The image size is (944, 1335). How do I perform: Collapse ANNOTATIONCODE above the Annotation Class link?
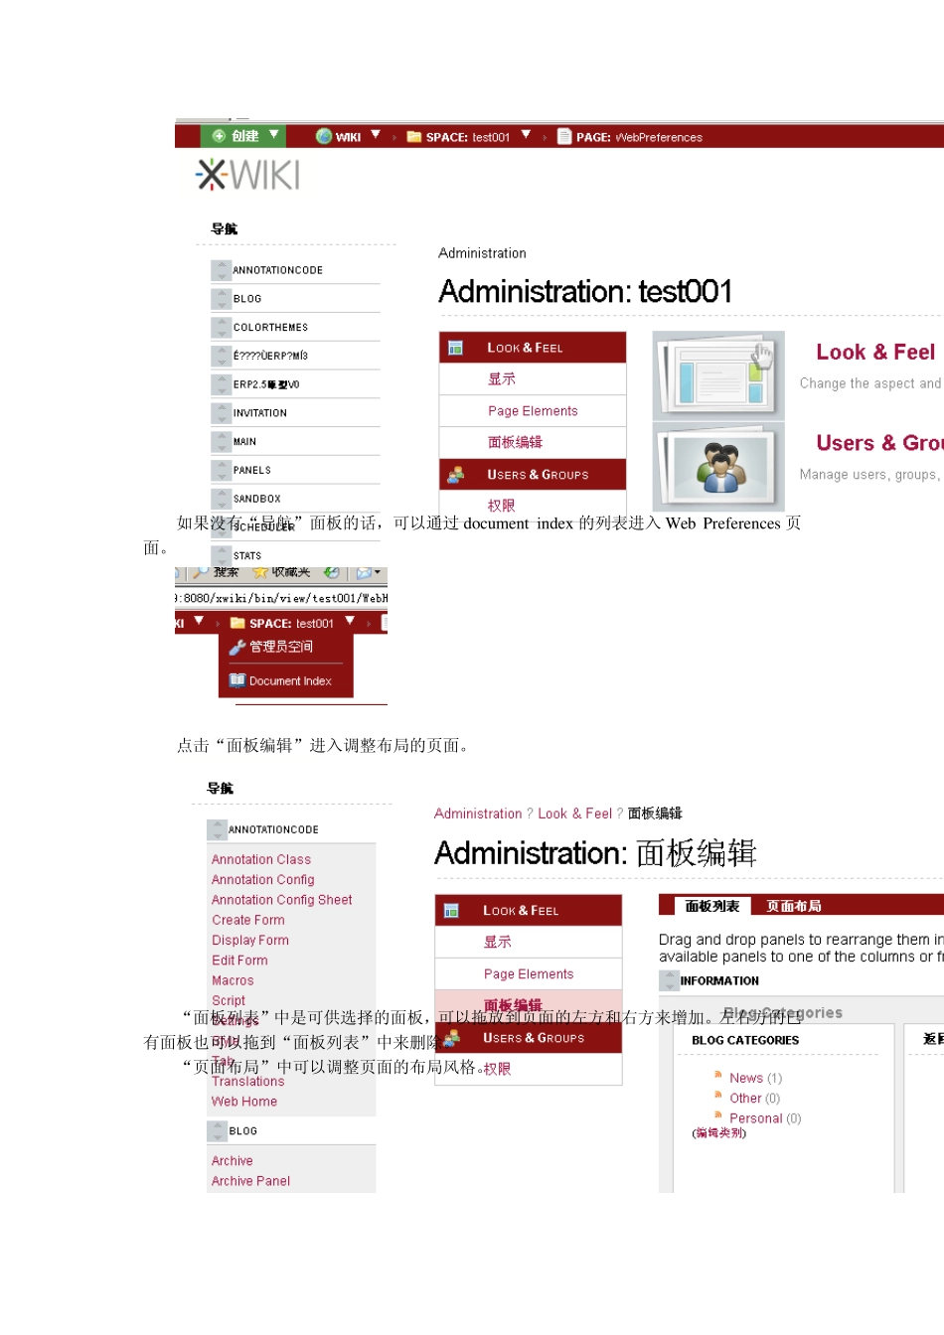tap(217, 829)
